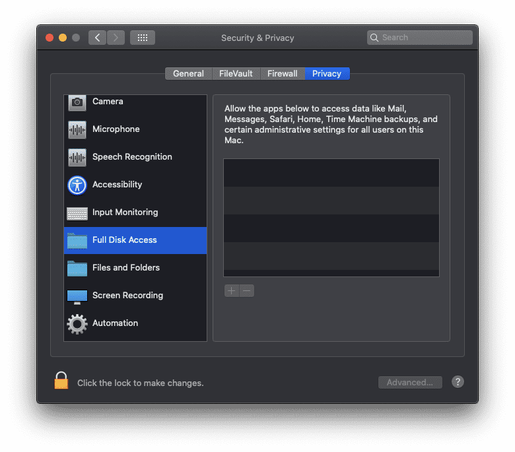Click inside the Search field
515x452 pixels.
424,38
